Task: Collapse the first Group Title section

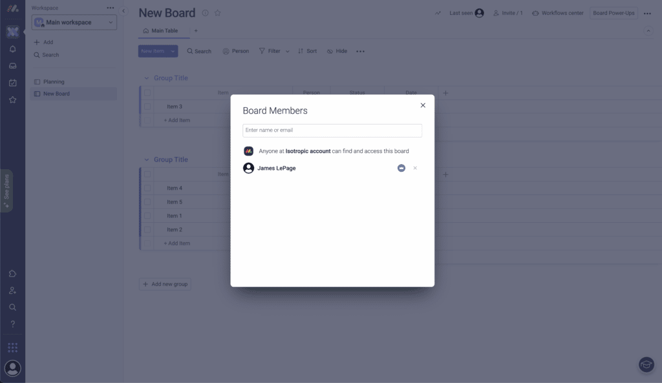Action: 145,78
